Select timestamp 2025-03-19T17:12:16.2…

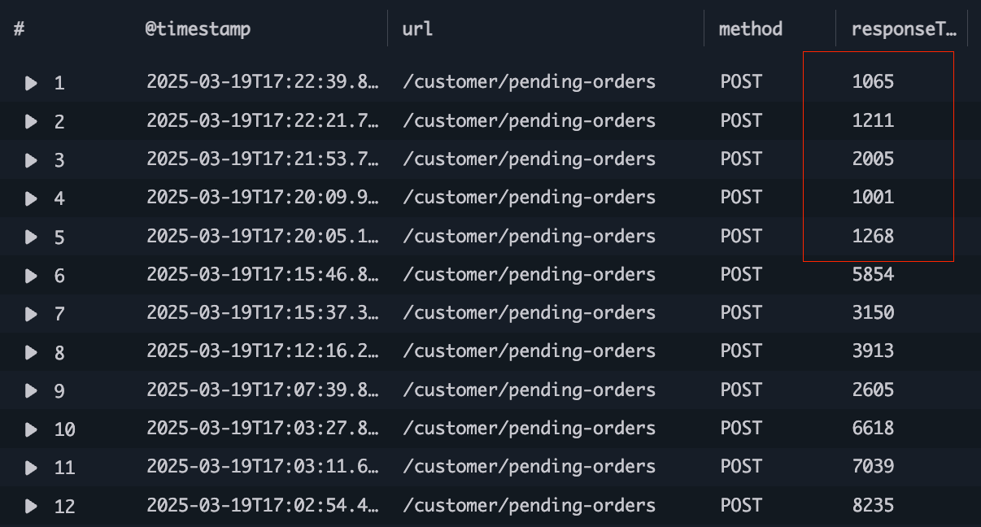(263, 351)
